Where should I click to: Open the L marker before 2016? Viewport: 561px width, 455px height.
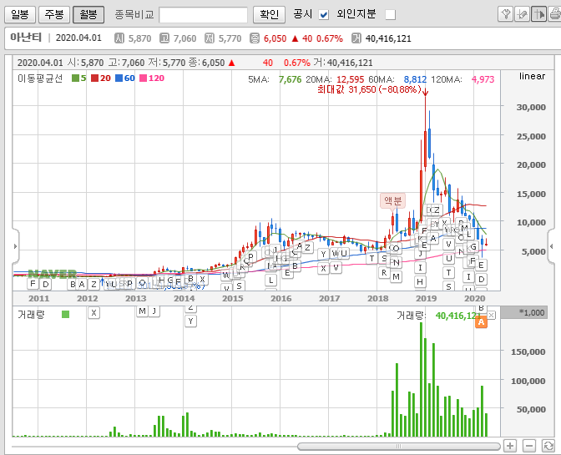[270, 280]
